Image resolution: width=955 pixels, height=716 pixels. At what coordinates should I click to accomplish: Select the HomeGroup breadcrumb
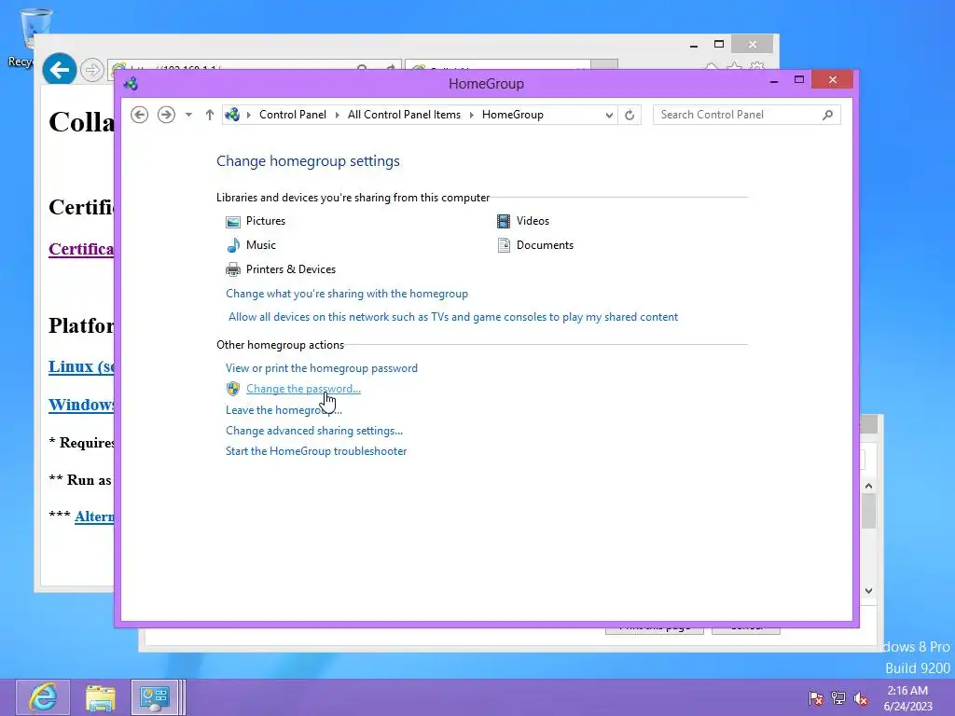click(512, 115)
